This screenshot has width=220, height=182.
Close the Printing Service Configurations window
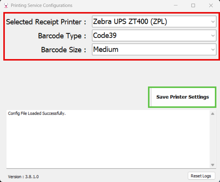tap(211, 5)
